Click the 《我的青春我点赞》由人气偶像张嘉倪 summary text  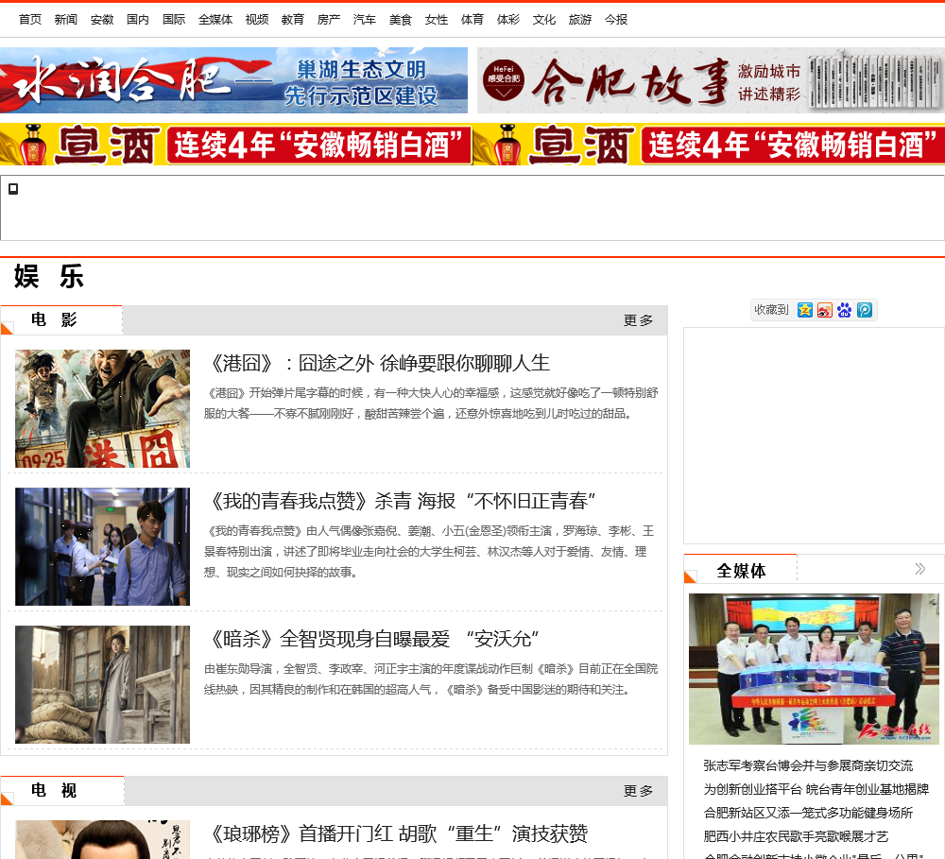coord(429,551)
